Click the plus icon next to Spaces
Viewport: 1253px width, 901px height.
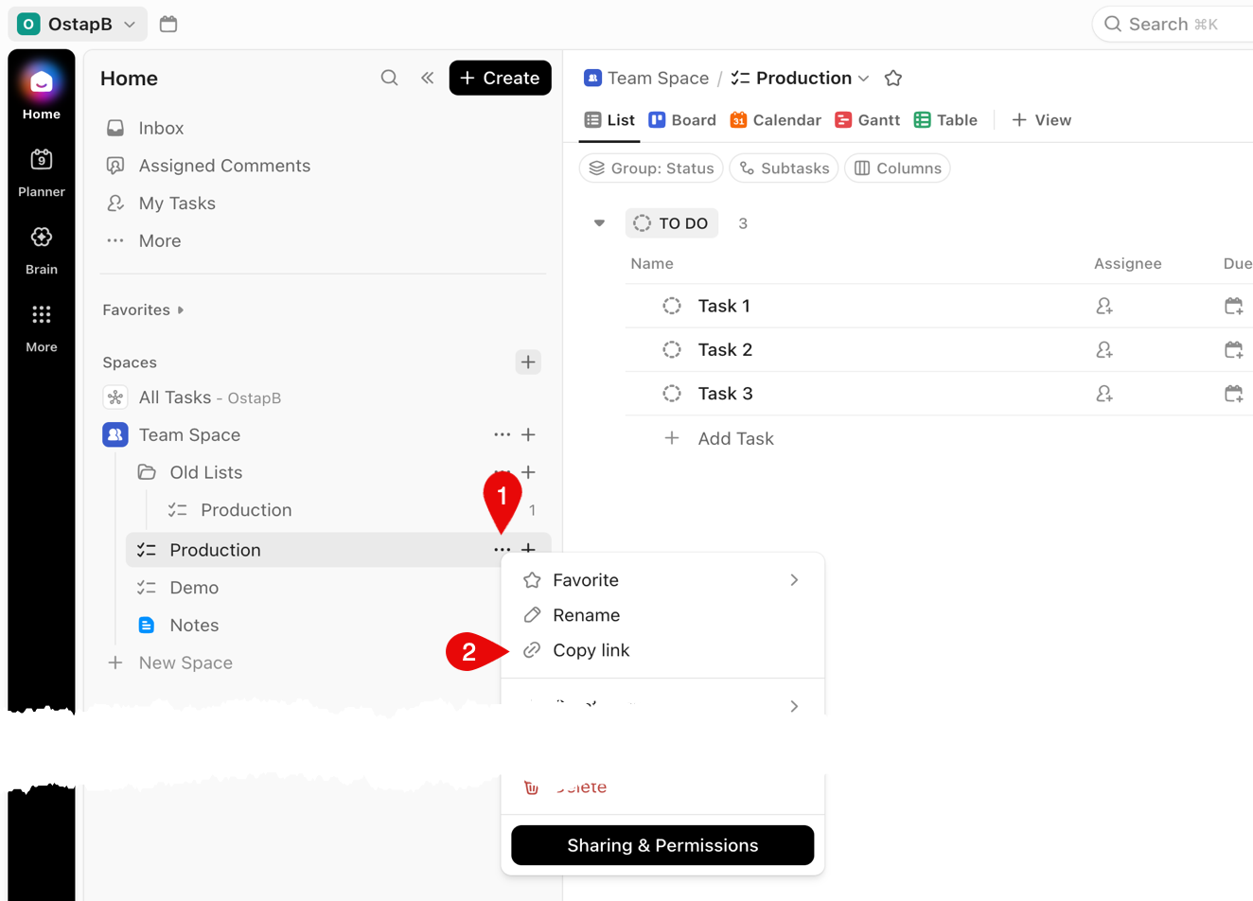[x=528, y=362]
